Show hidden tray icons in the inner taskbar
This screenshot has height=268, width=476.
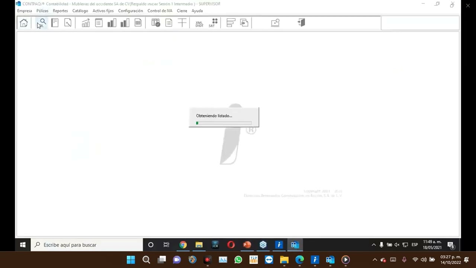[374, 245]
